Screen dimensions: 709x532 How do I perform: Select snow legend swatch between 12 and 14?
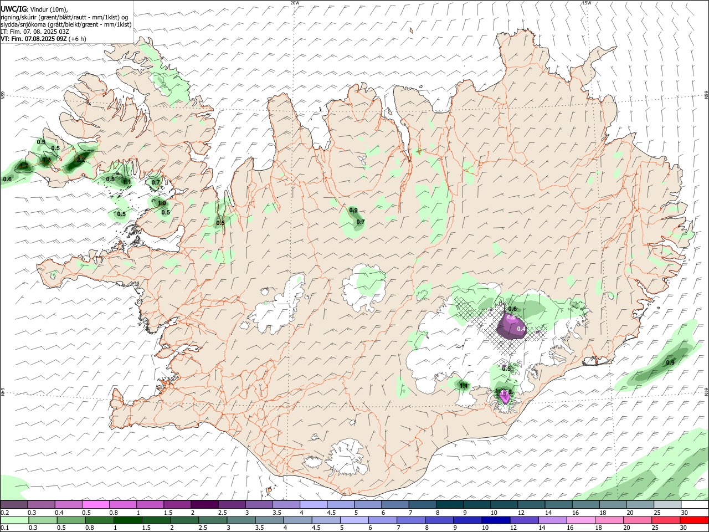pos(531,504)
